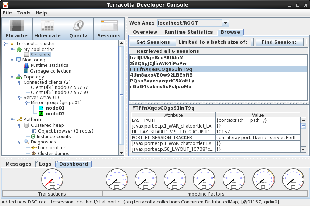Collapse the Mirror group (grupo01) node

point(26,103)
